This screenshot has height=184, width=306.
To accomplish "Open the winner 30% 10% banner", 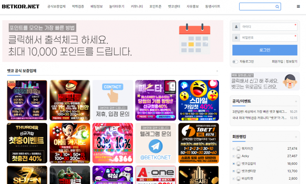I will click(113, 143).
